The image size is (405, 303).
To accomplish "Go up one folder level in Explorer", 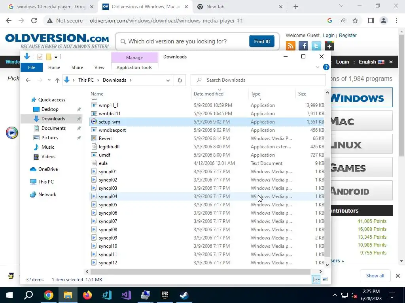I will coord(57,80).
